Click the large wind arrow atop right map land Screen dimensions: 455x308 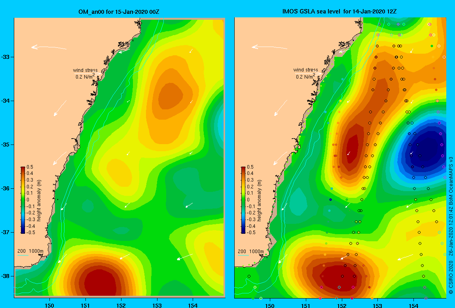click(269, 47)
